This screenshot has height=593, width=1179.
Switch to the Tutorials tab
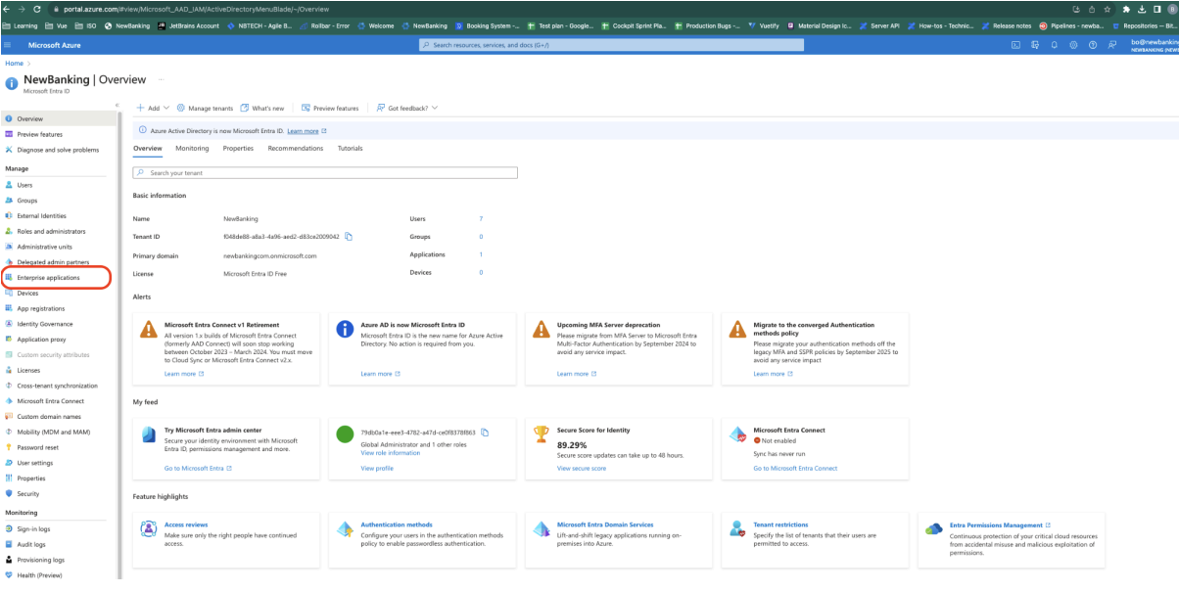350,149
